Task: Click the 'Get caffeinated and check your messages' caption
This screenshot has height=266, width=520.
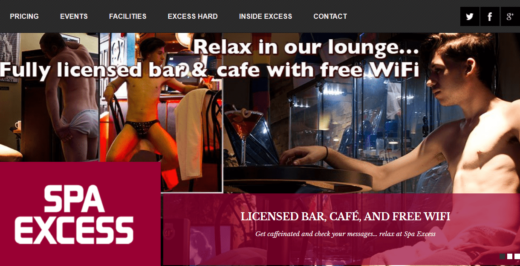Action: [345, 234]
